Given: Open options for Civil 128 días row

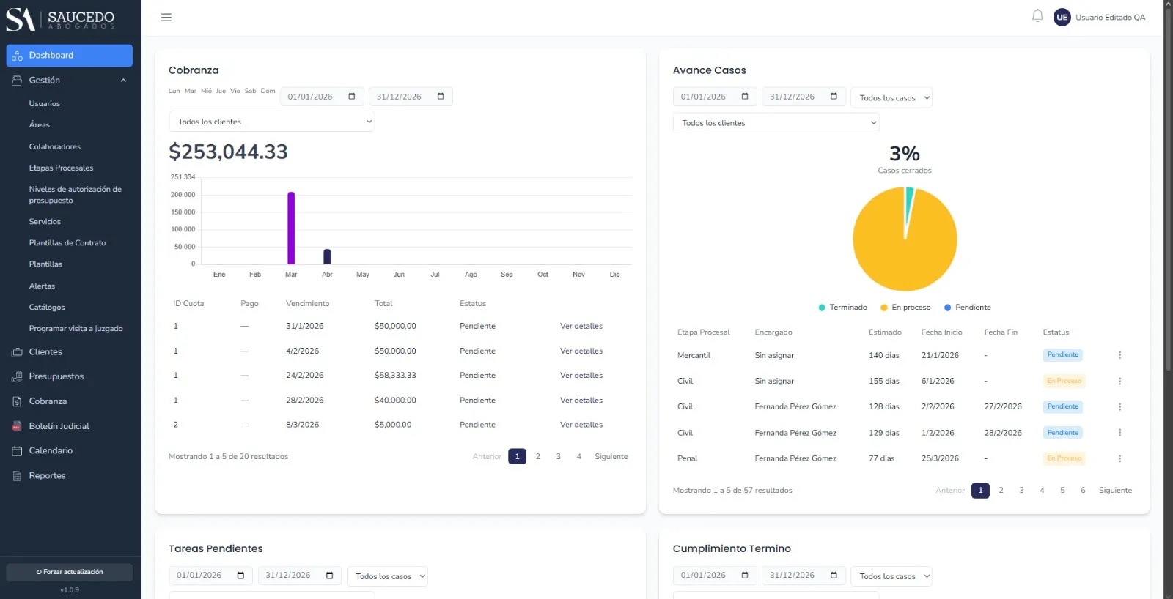Looking at the screenshot, I should click(1119, 406).
